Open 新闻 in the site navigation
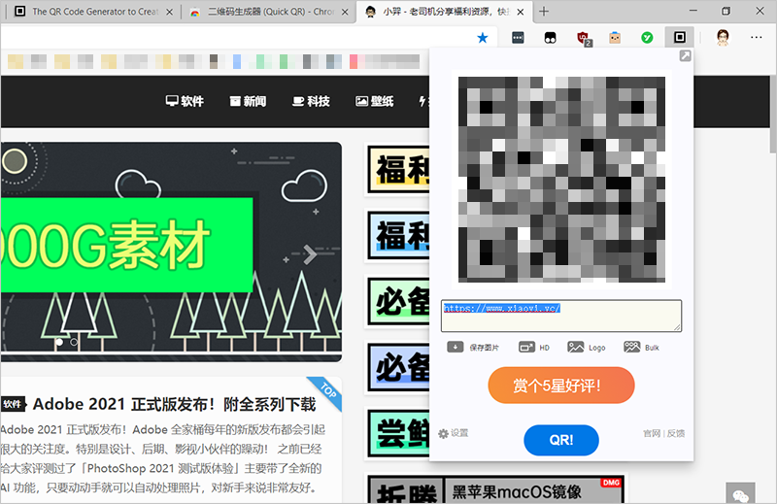The height and width of the screenshot is (504, 777). (248, 101)
